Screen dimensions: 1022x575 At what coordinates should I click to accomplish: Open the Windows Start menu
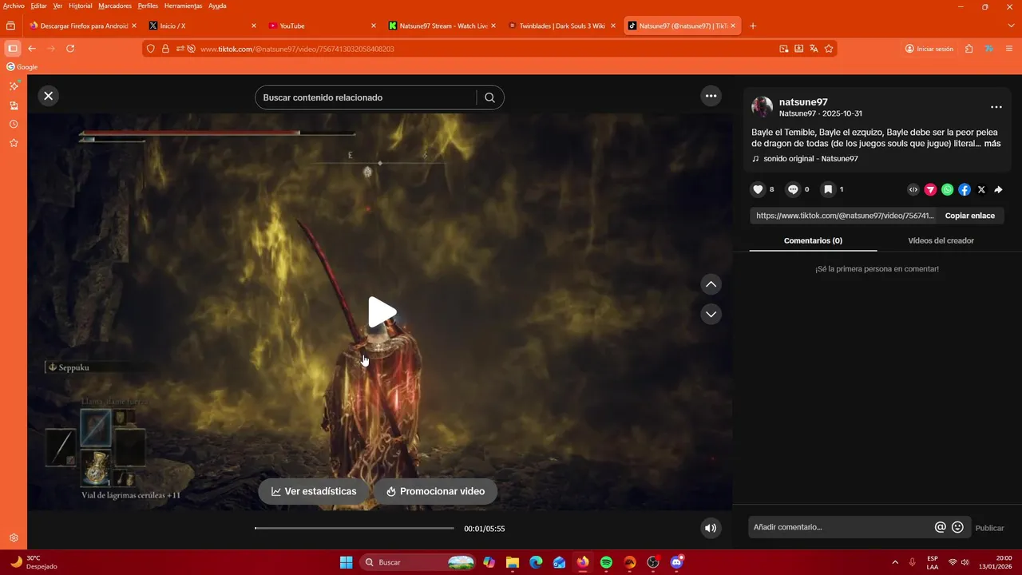pyautogui.click(x=346, y=562)
